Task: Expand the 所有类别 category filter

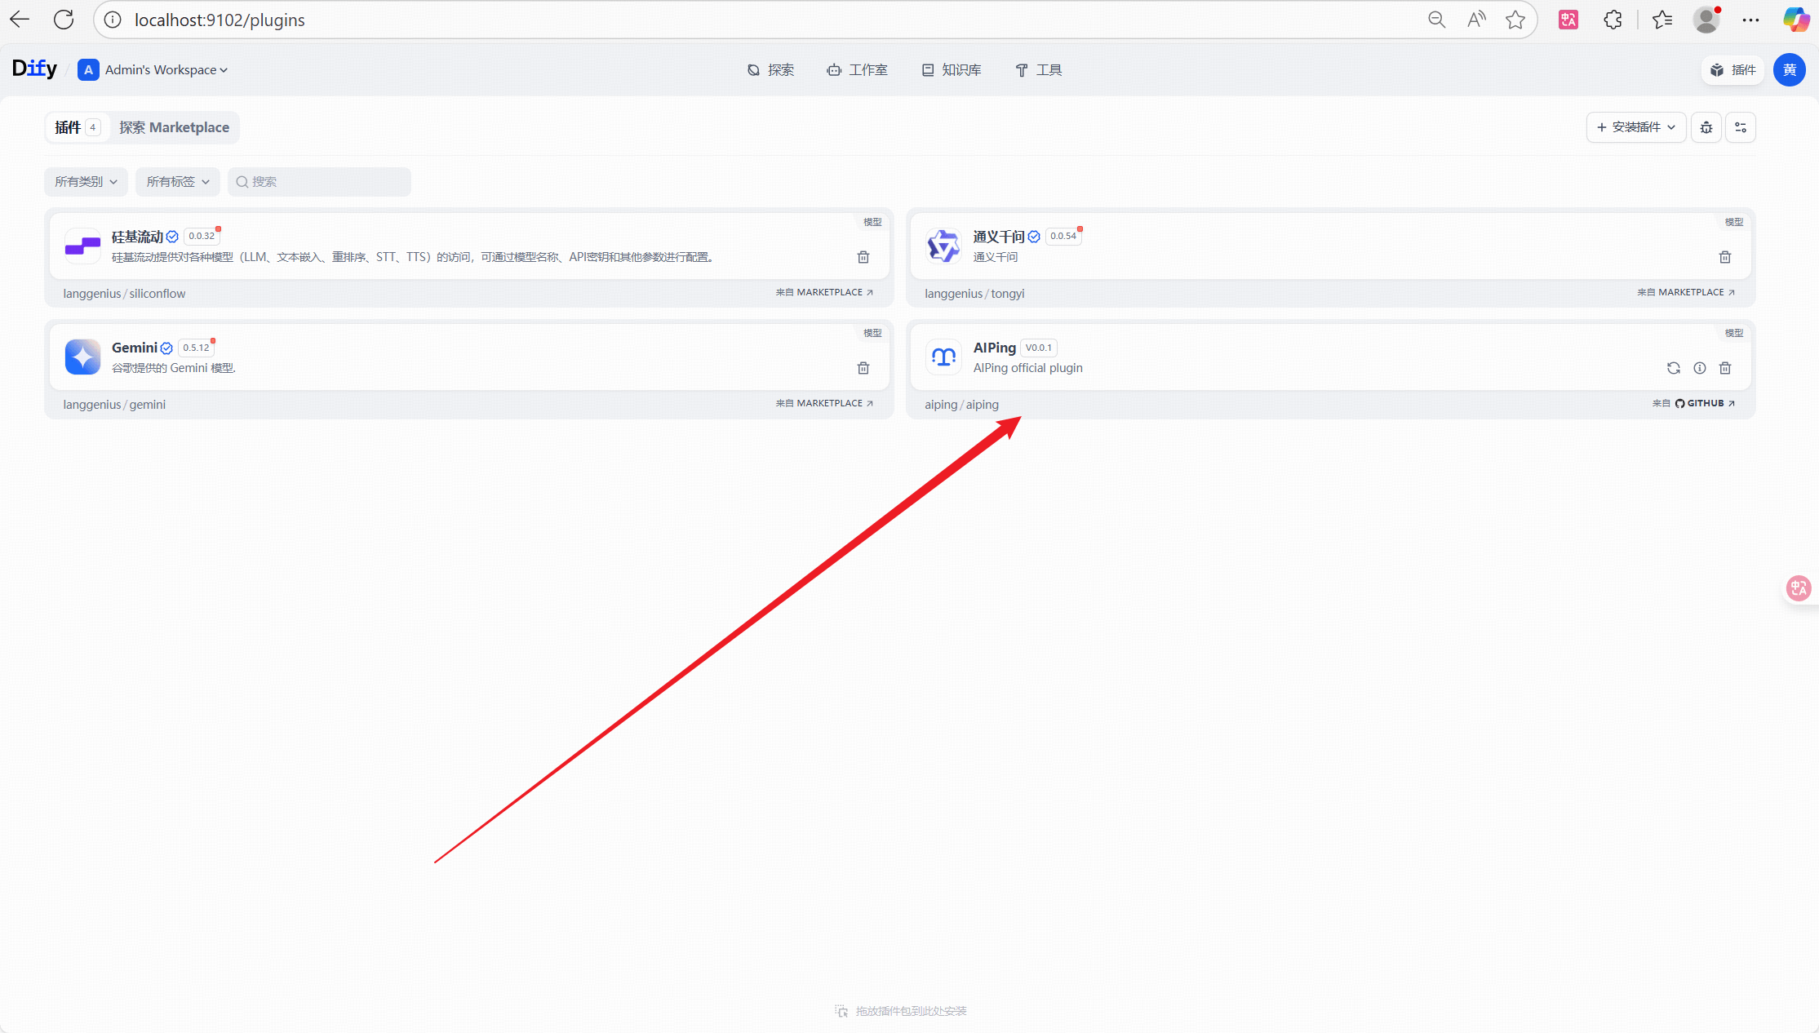Action: click(86, 182)
